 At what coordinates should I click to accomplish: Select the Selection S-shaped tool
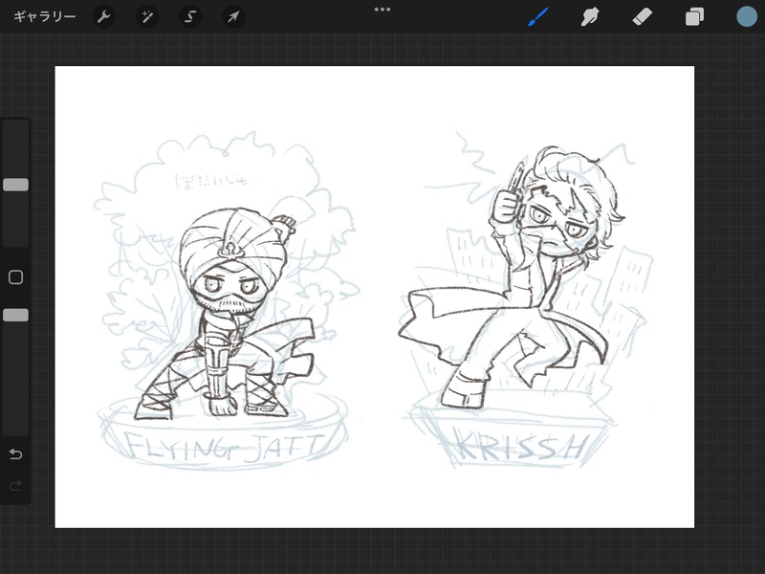(x=189, y=16)
